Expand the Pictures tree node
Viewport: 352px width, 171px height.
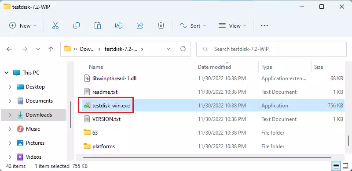[x=10, y=143]
